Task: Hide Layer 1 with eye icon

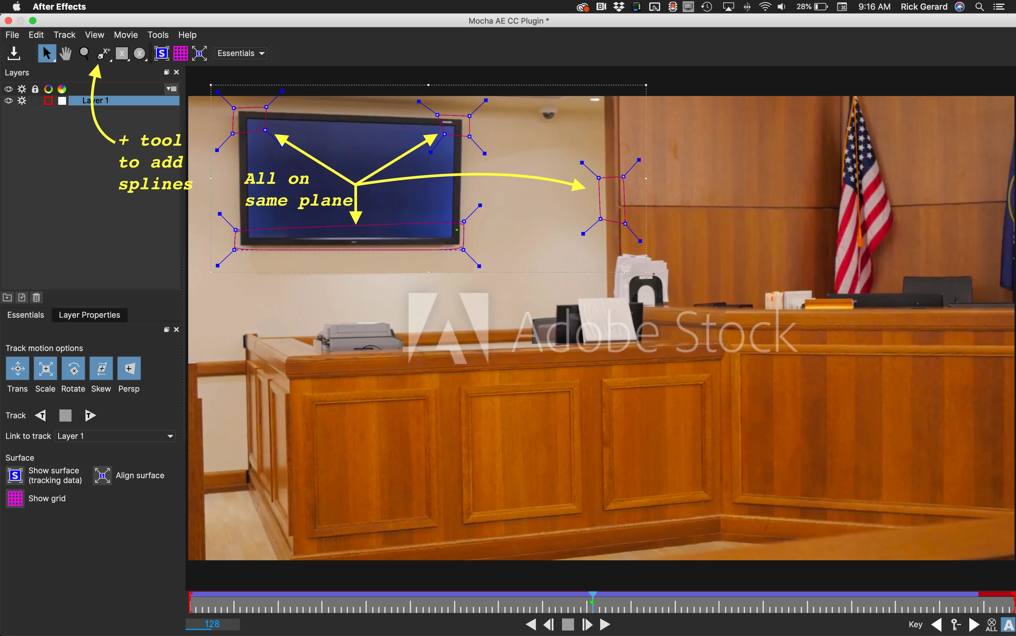Action: (x=8, y=101)
